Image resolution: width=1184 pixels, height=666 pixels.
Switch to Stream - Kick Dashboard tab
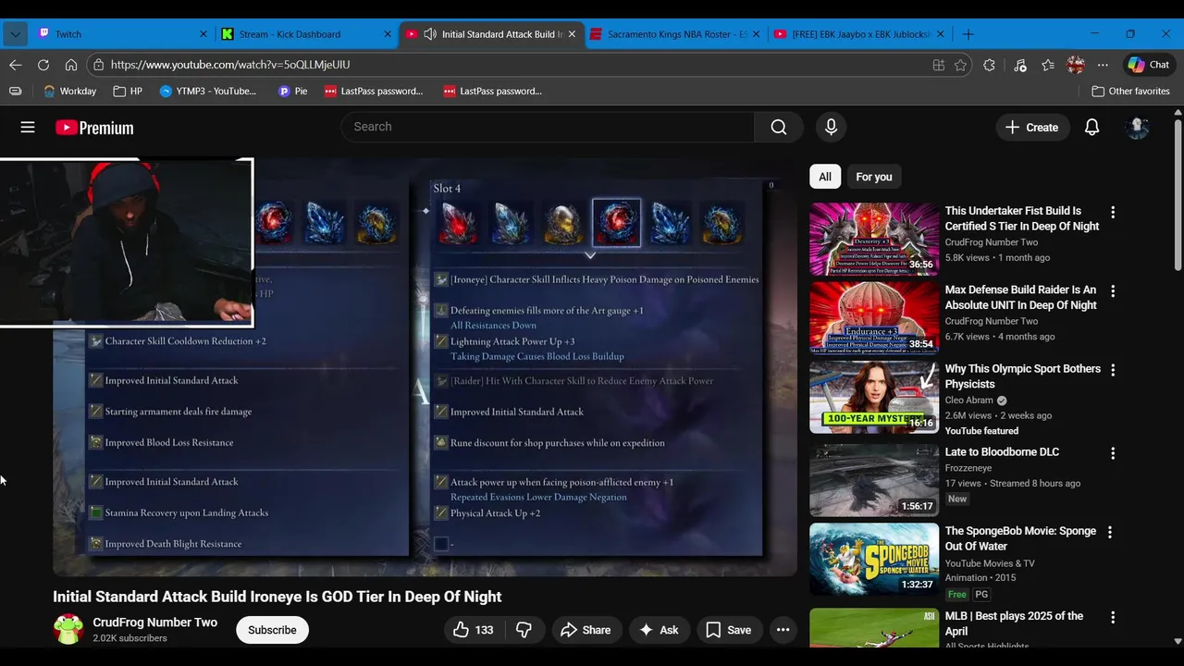tap(303, 34)
